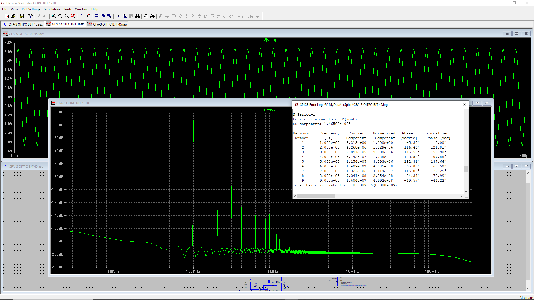Select the SPICE directive '.op' tool
The height and width of the screenshot is (300, 534).
(x=257, y=16)
